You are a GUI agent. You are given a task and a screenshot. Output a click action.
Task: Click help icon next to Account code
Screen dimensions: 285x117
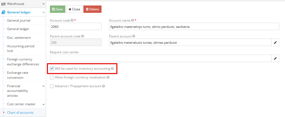(x=72, y=20)
